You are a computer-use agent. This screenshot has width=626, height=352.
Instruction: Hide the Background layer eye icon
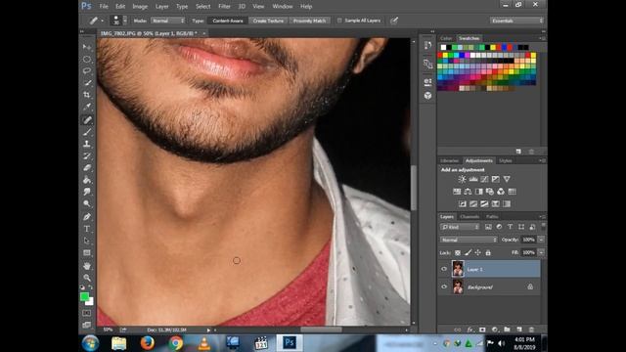tap(444, 286)
